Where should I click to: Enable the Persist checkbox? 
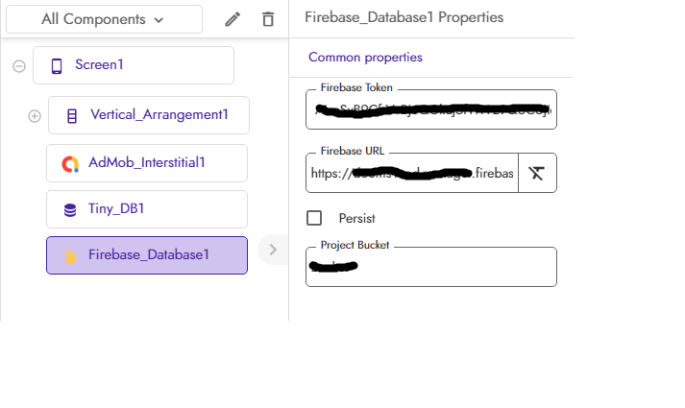314,218
